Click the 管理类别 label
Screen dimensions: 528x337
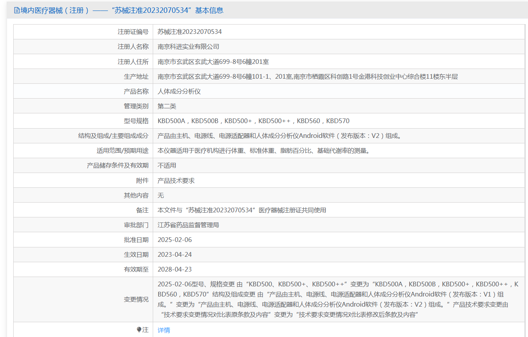point(136,106)
